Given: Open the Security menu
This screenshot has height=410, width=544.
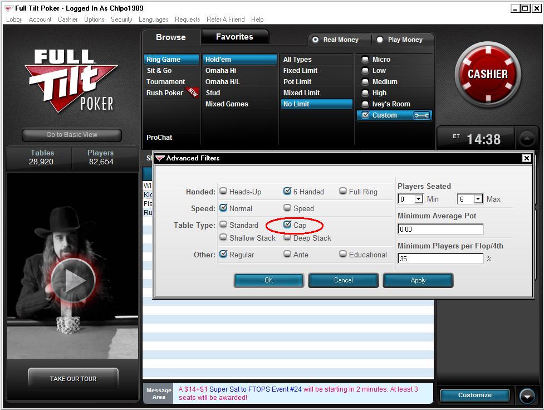Looking at the screenshot, I should (121, 19).
